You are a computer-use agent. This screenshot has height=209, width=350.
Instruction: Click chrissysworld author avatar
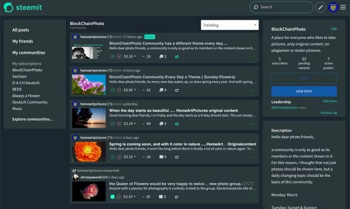click(75, 177)
